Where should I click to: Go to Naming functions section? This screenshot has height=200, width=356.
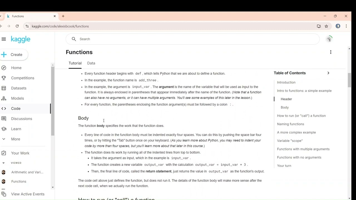290,124
